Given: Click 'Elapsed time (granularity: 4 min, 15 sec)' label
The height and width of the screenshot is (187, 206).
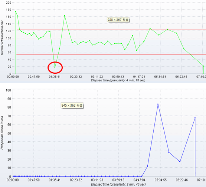Looking at the screenshot, I should 118,80.
